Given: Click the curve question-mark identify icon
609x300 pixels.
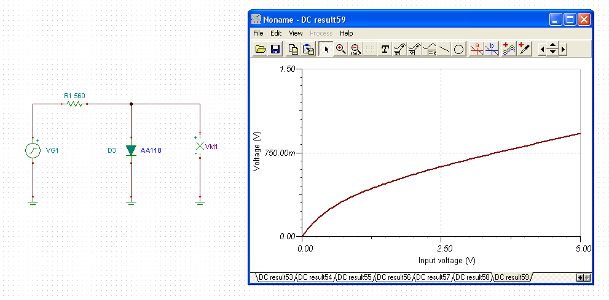Looking at the screenshot, I should pyautogui.click(x=414, y=49).
